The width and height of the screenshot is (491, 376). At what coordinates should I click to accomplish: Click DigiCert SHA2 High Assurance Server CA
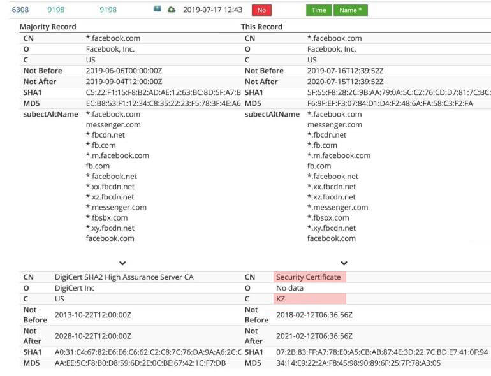coord(124,277)
